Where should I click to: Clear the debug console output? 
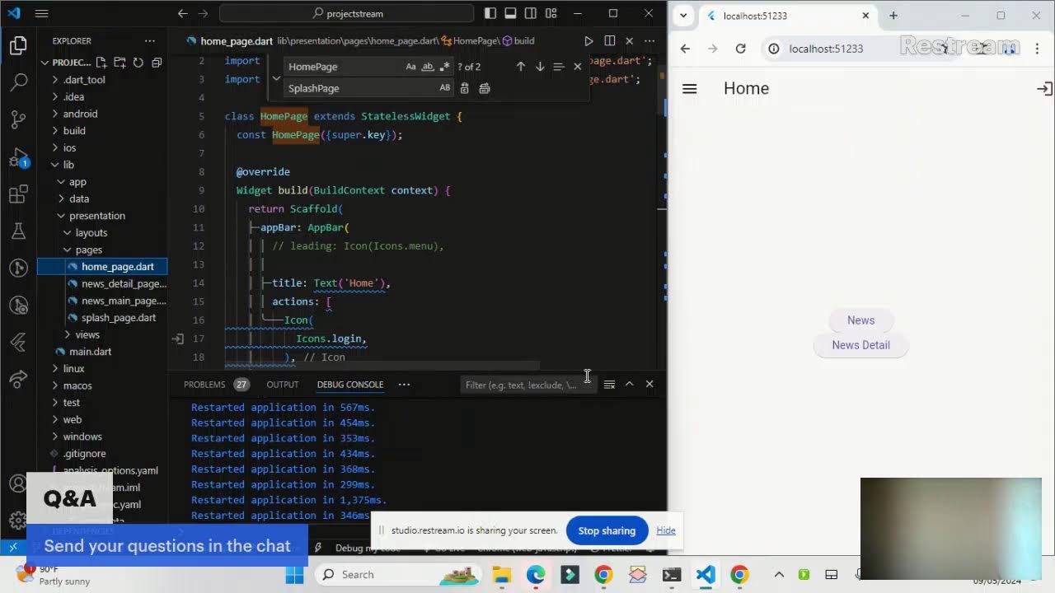[609, 385]
